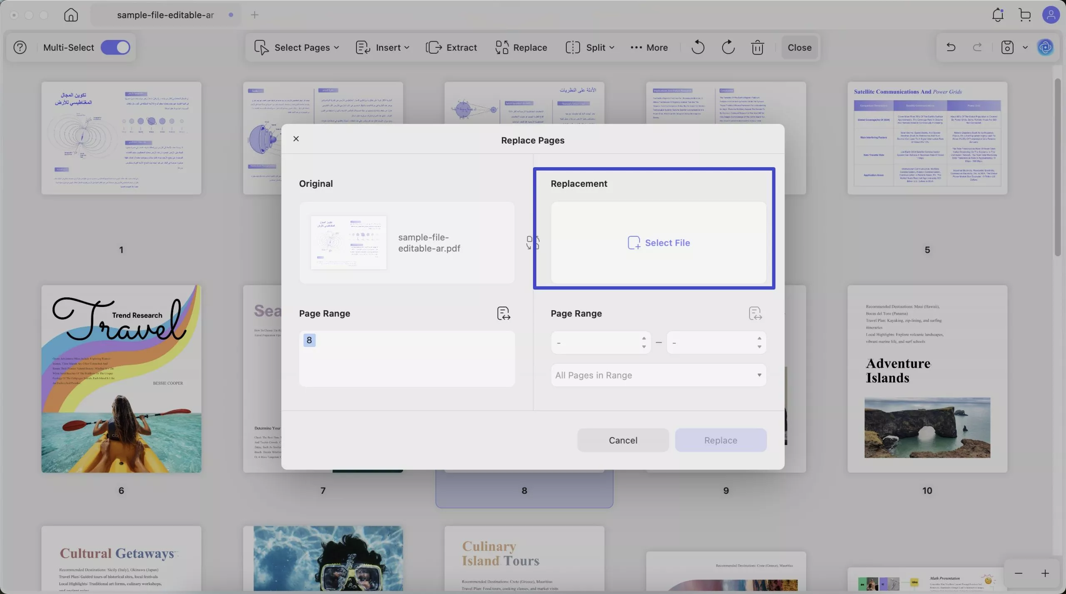The height and width of the screenshot is (594, 1066).
Task: Click the redo arrow icon
Action: (977, 47)
